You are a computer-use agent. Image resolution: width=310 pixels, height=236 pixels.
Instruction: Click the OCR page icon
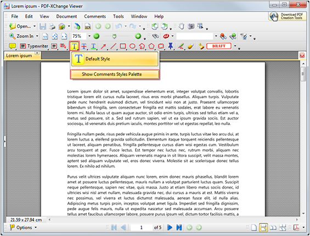(88, 26)
